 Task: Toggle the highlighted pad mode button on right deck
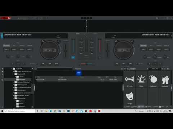143,46
